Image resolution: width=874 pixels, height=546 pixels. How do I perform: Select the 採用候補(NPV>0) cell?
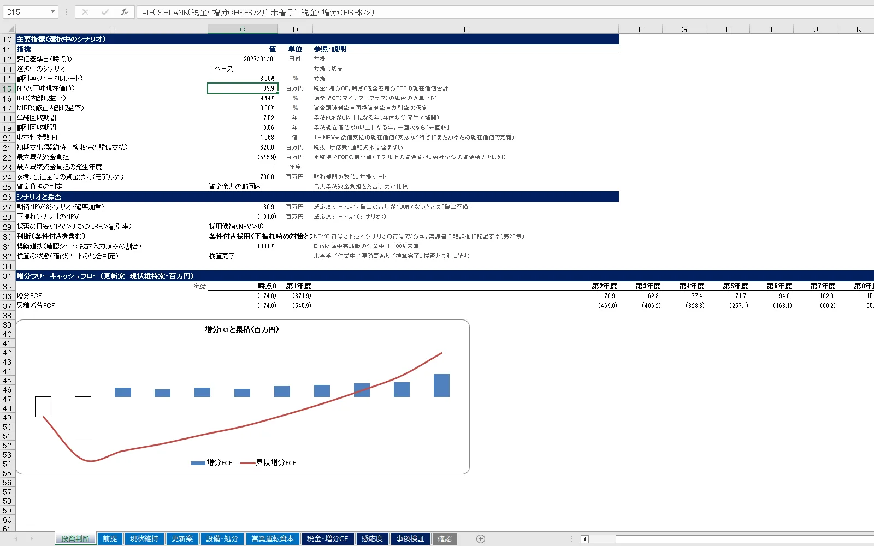click(x=243, y=227)
